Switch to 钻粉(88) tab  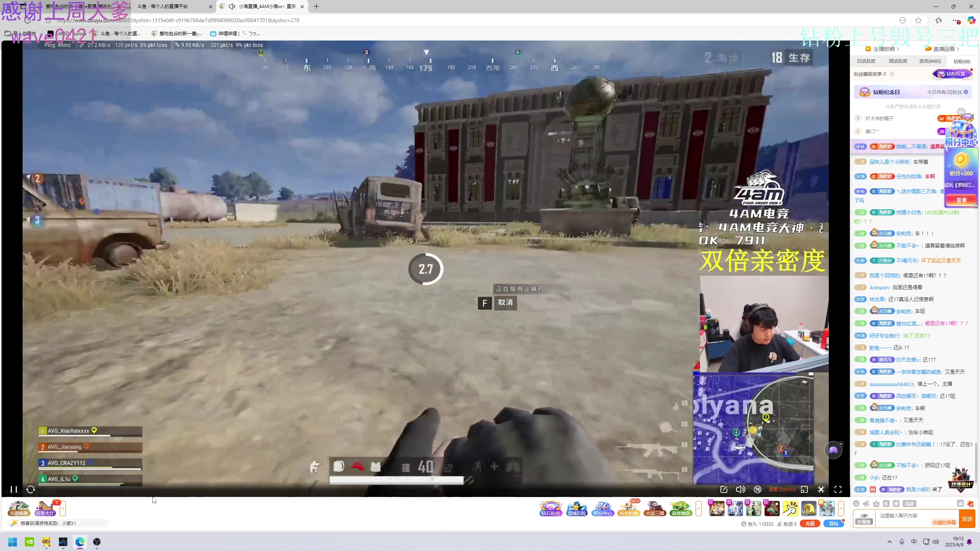coord(962,61)
